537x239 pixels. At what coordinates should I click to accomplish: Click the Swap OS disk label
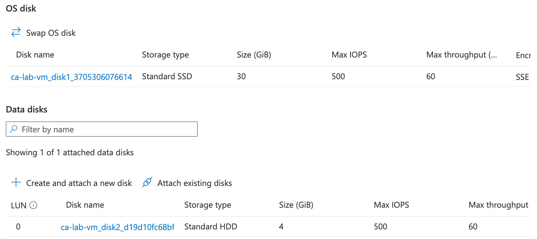click(51, 33)
